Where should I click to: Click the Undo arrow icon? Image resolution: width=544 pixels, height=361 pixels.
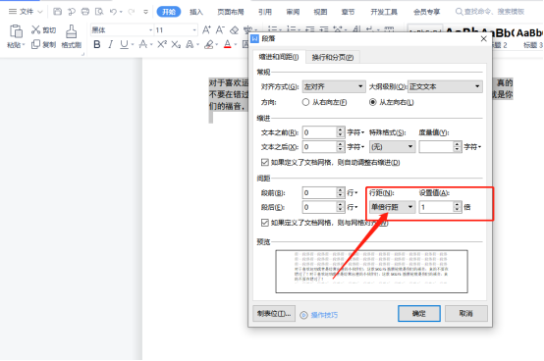pyautogui.click(x=113, y=12)
